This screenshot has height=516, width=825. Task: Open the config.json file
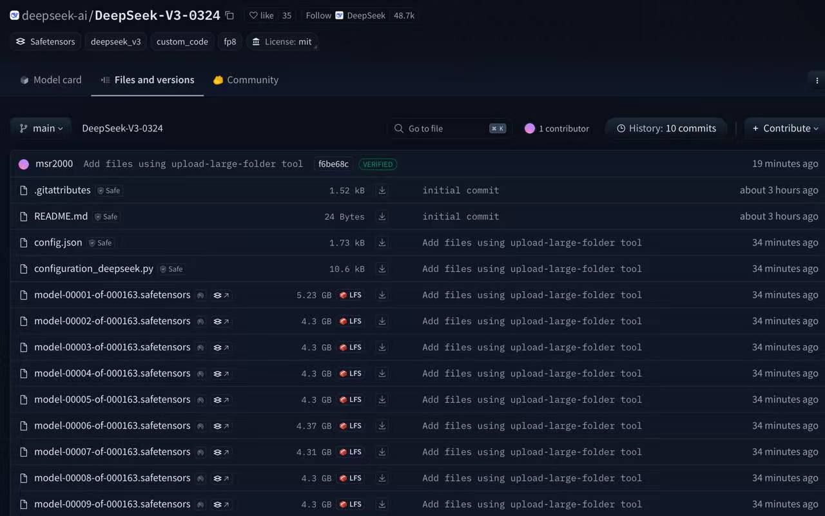(58, 242)
